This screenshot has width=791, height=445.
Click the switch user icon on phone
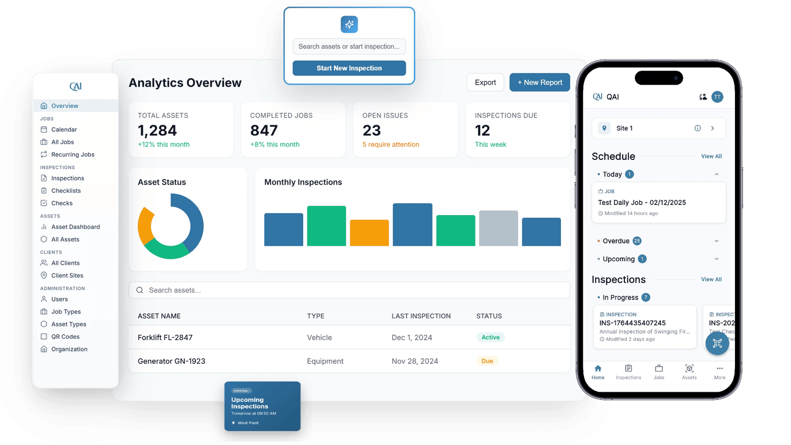coord(703,97)
